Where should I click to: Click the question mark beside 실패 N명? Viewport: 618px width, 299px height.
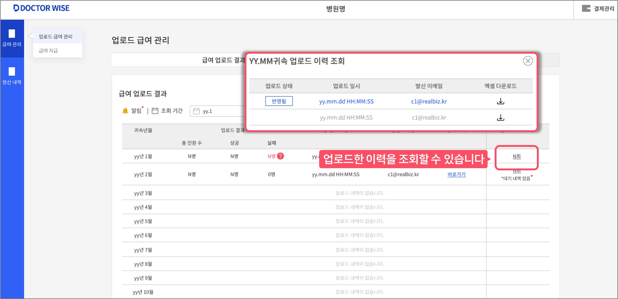tap(280, 156)
